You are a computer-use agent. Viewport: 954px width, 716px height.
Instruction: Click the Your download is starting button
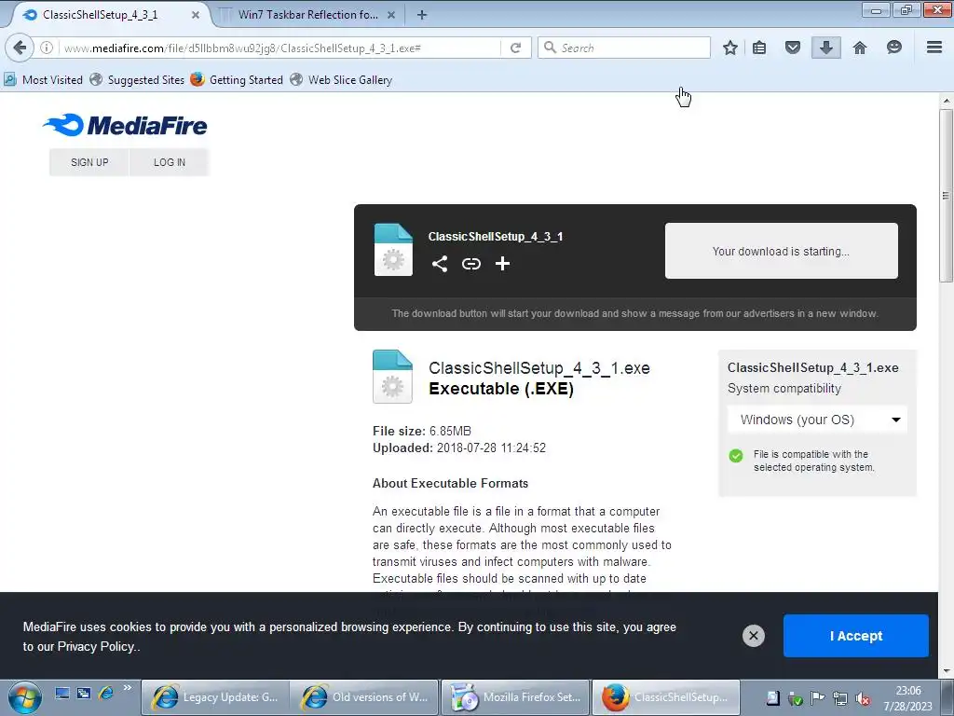[782, 251]
